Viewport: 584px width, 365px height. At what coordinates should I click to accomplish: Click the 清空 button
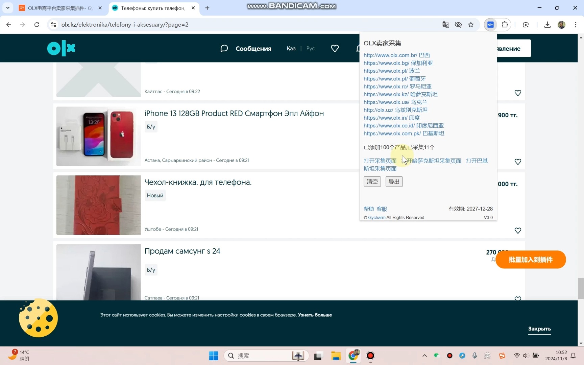click(x=372, y=181)
